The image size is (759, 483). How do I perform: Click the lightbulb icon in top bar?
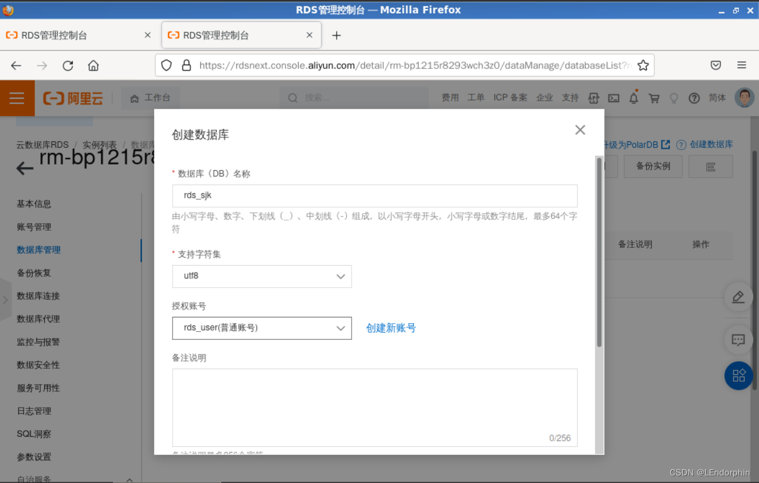[674, 98]
